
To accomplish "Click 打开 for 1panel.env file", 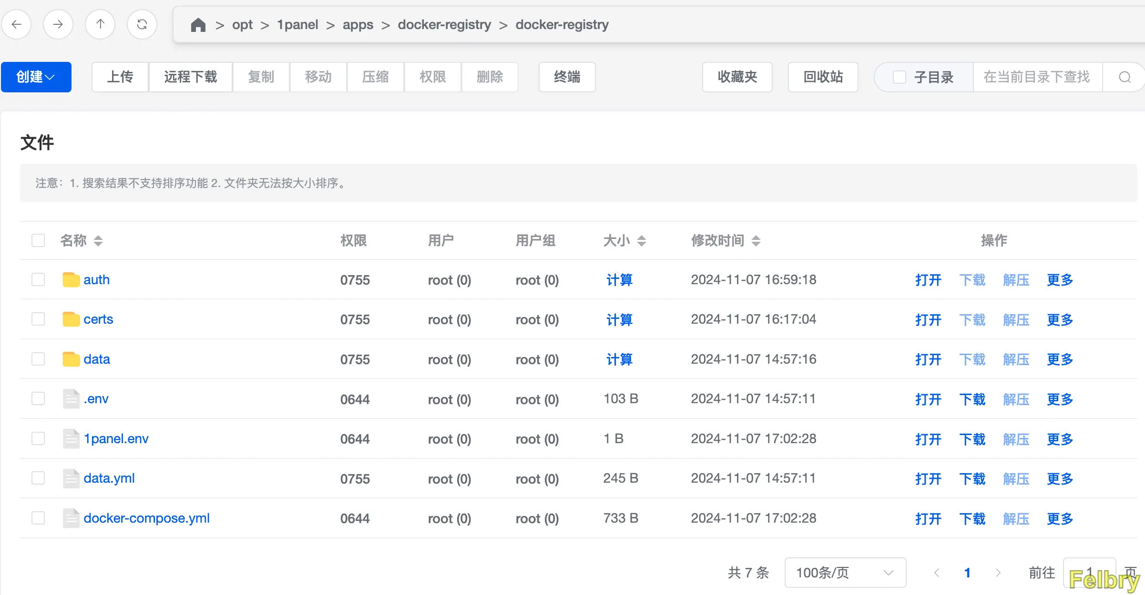I will (x=928, y=439).
